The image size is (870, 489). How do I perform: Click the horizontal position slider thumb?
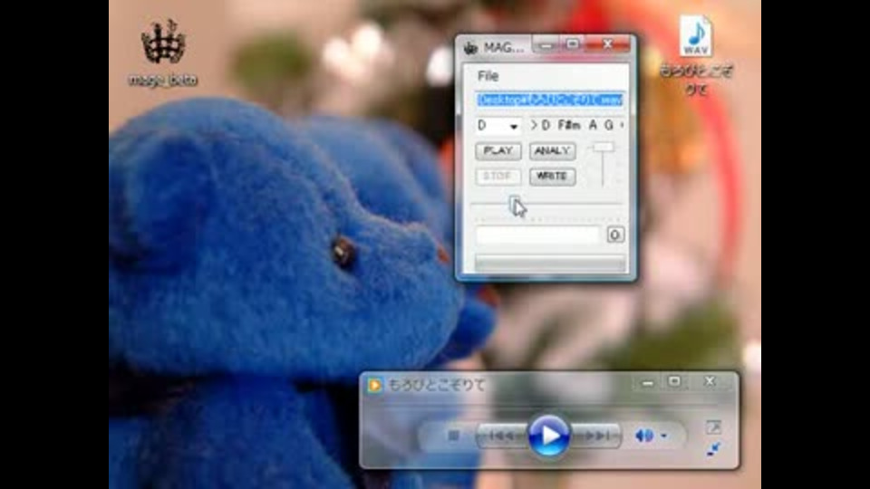point(515,204)
